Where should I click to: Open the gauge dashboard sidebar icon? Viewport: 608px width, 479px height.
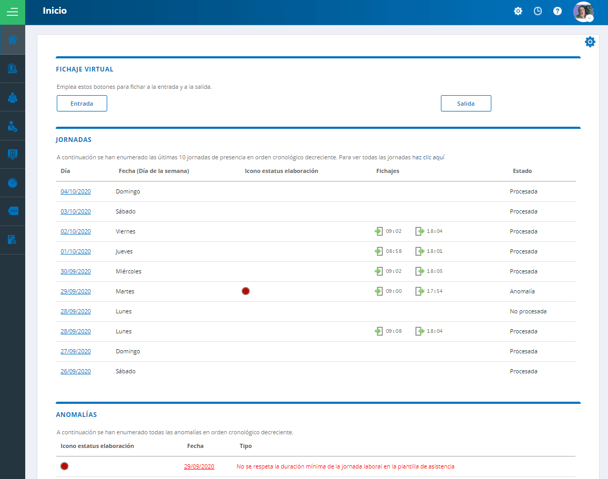click(x=13, y=182)
